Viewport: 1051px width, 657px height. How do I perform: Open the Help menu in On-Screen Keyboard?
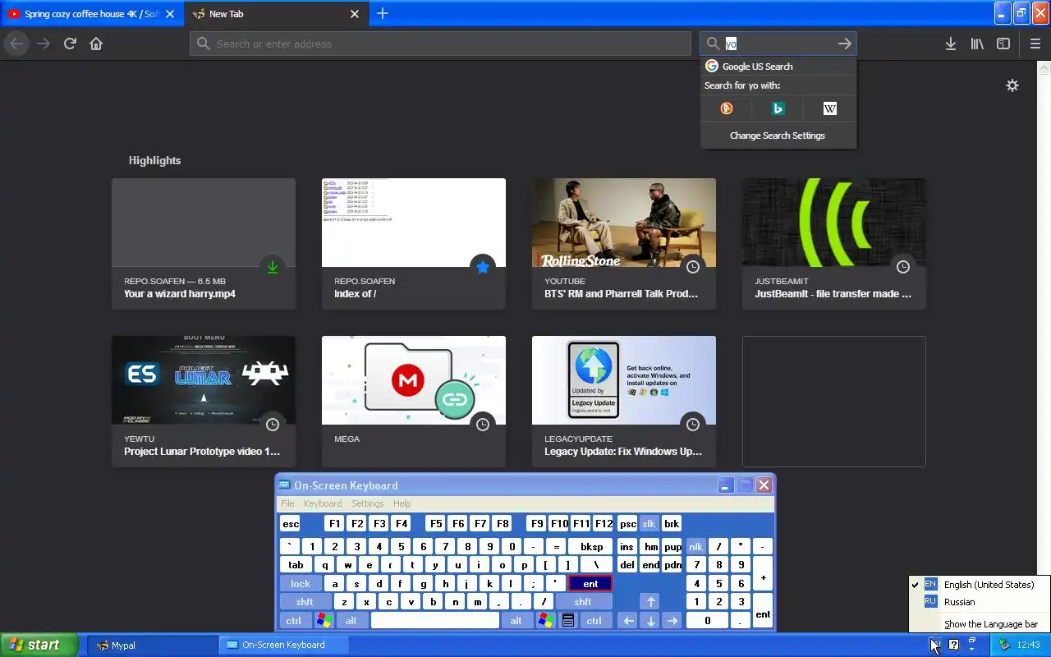402,503
